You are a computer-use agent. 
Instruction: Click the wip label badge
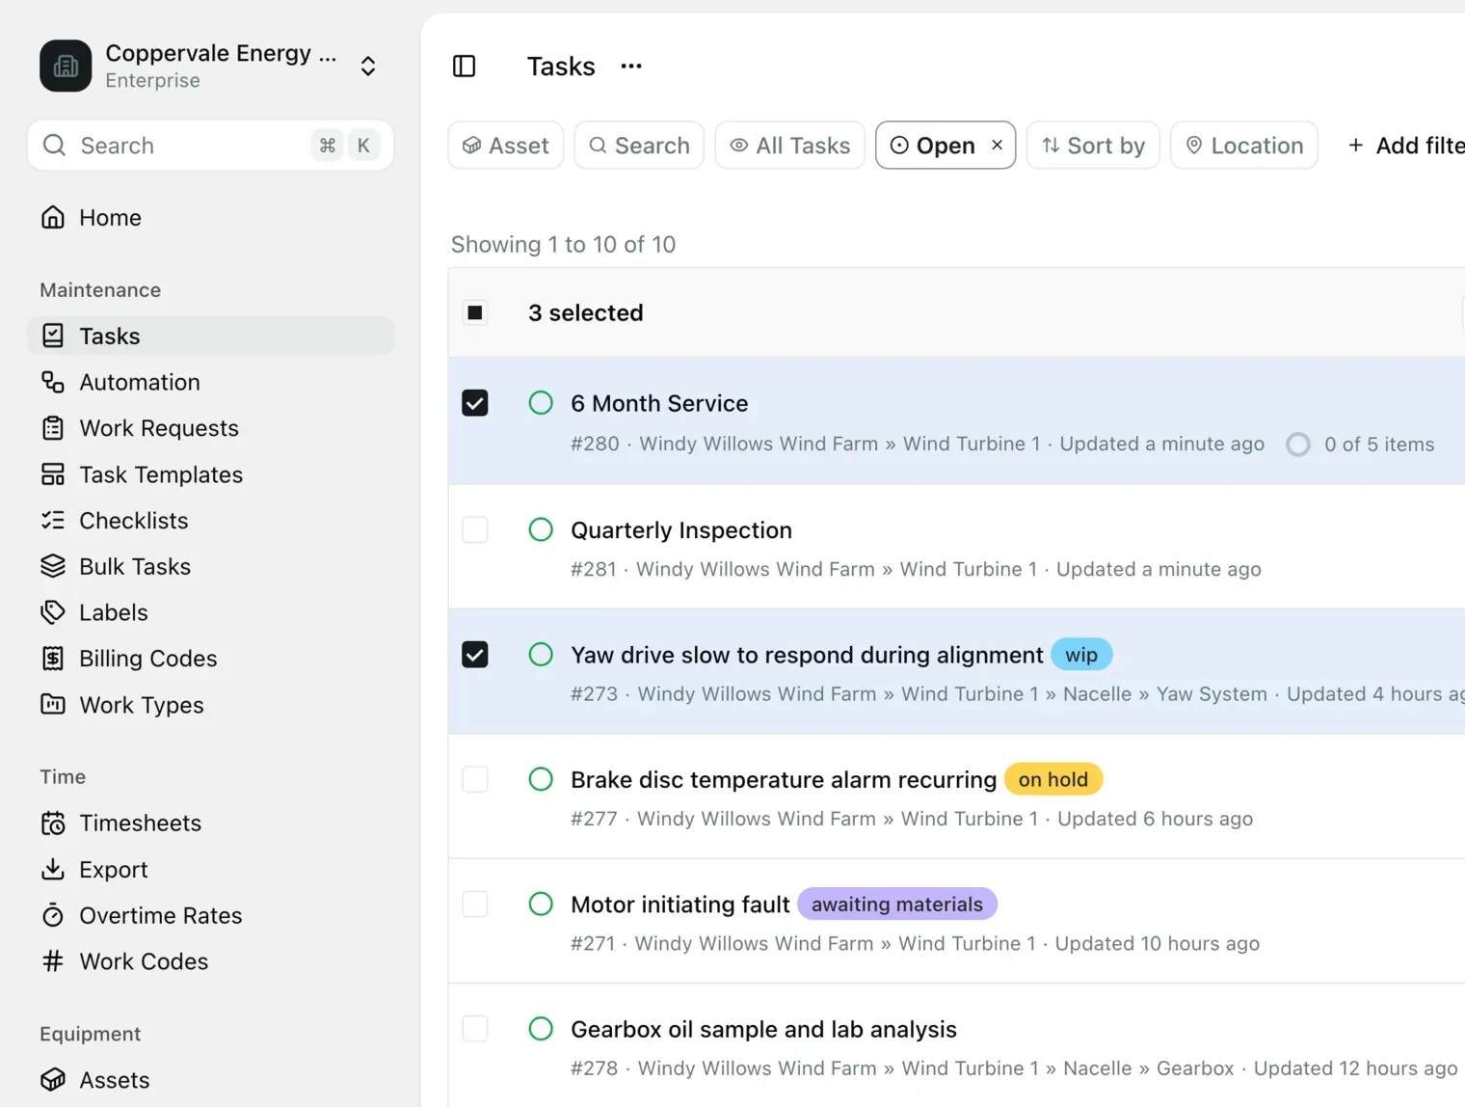[x=1081, y=655]
